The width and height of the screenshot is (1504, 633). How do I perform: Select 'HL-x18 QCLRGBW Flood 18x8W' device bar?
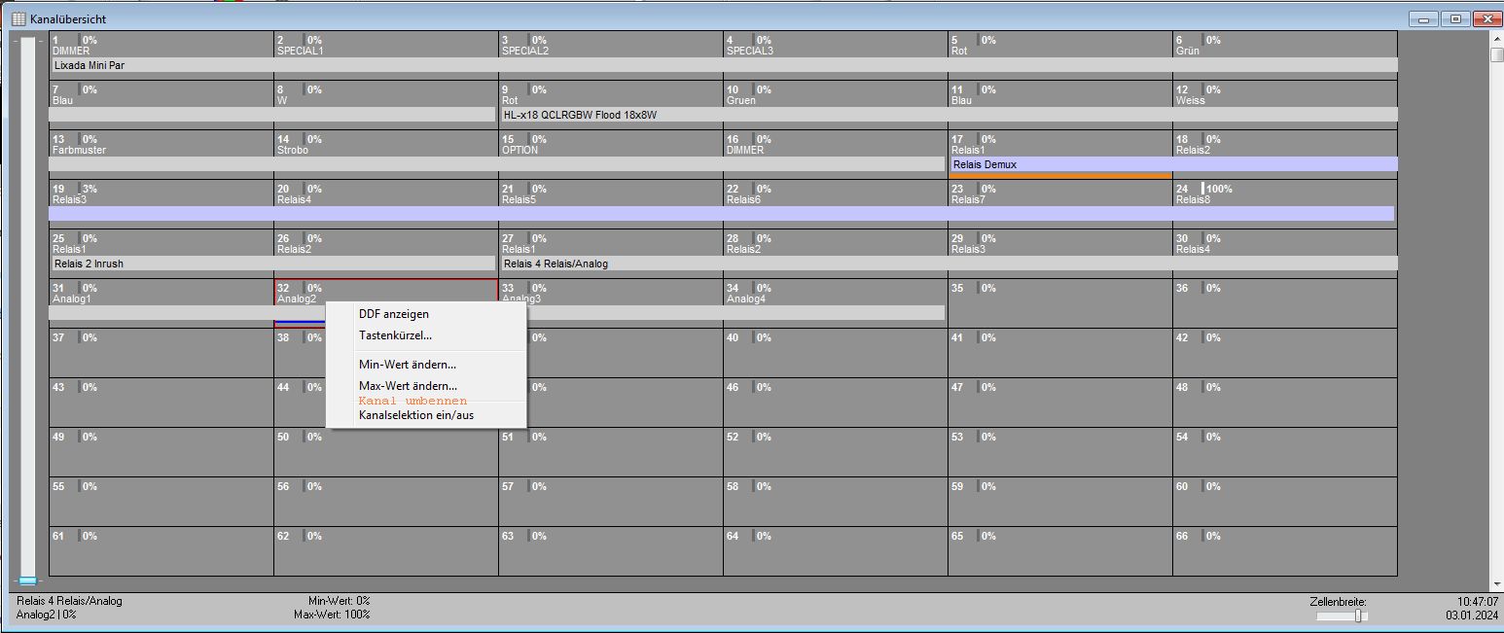click(949, 115)
